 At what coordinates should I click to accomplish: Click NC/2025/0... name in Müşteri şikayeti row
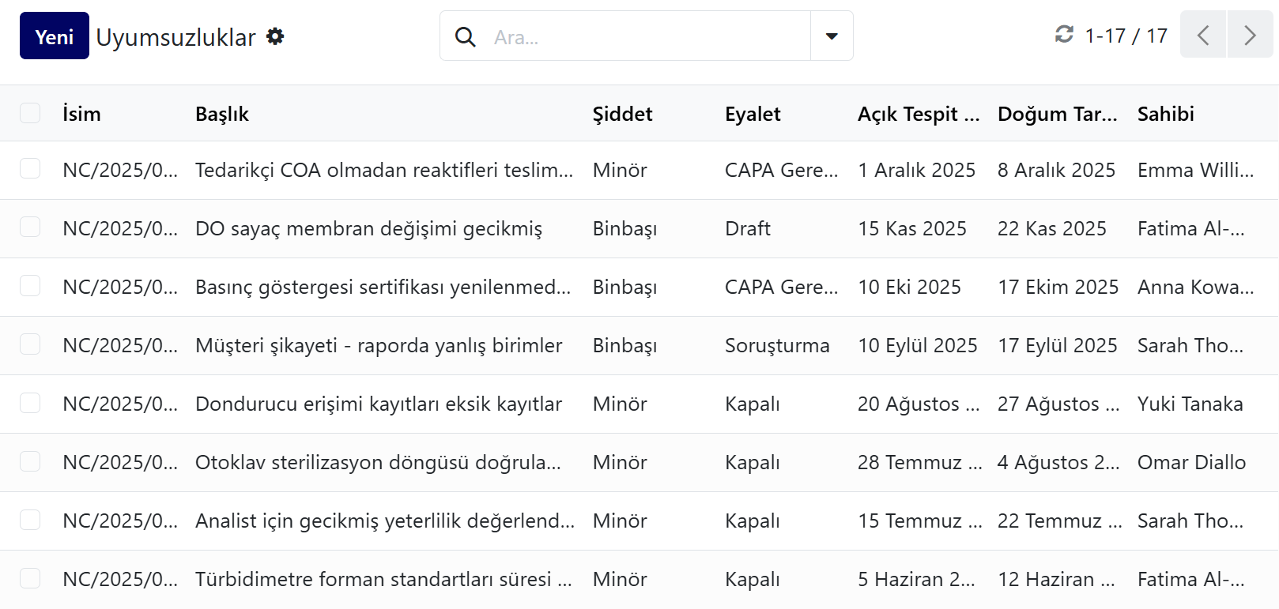click(120, 345)
